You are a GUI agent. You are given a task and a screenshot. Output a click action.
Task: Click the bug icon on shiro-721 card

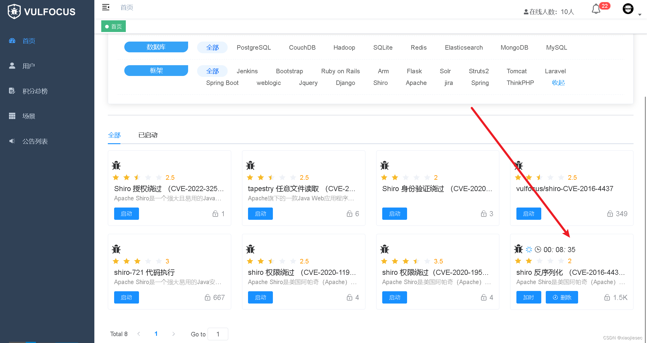tap(116, 249)
